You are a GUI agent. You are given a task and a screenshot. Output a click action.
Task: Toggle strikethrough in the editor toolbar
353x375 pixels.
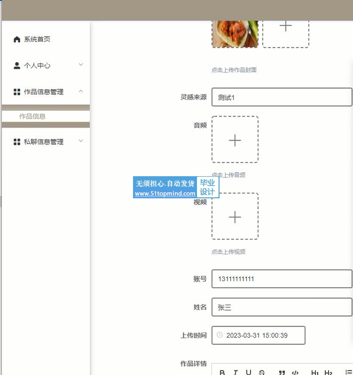(262, 372)
